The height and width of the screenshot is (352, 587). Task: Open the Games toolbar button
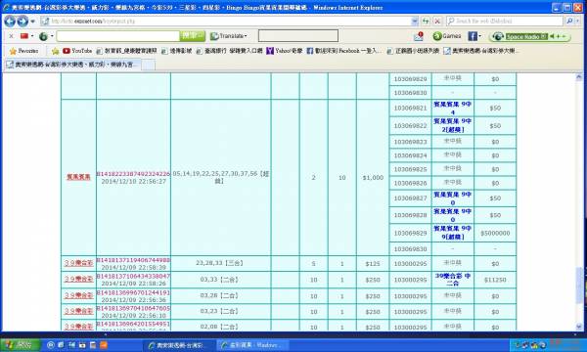(447, 36)
